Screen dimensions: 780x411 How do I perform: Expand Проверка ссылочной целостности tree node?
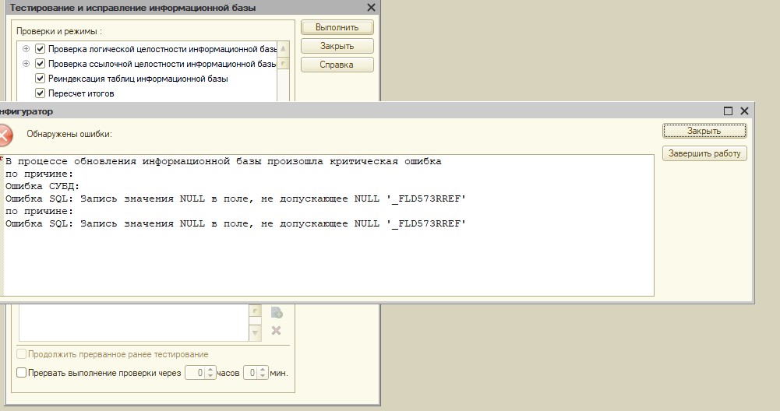26,64
